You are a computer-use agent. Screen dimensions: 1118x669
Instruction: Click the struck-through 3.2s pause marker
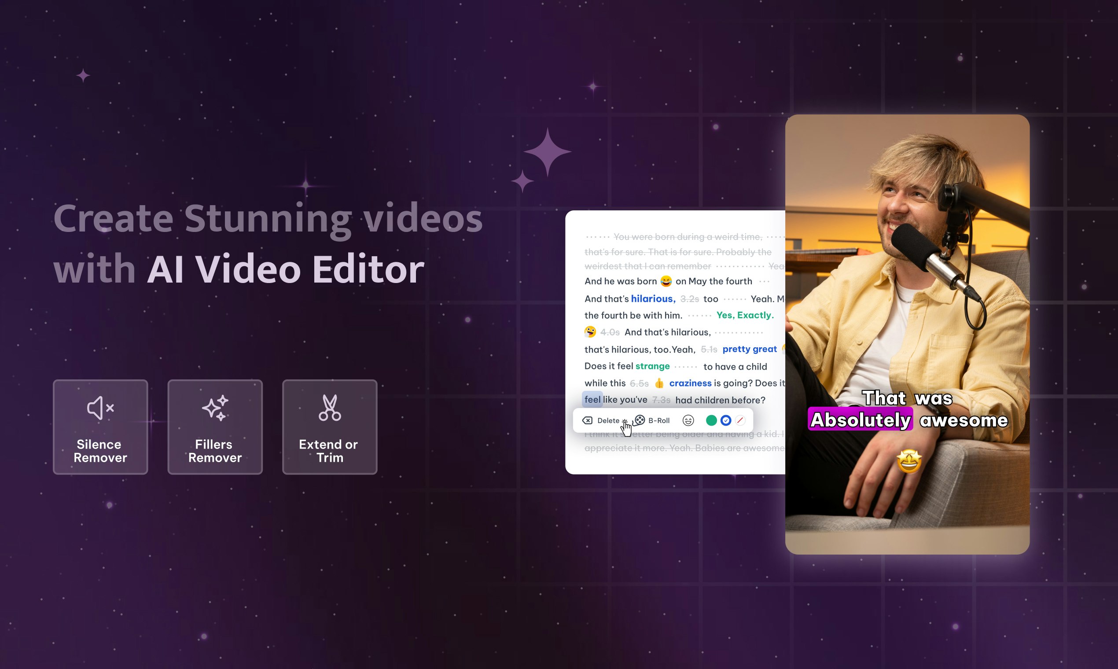(689, 299)
